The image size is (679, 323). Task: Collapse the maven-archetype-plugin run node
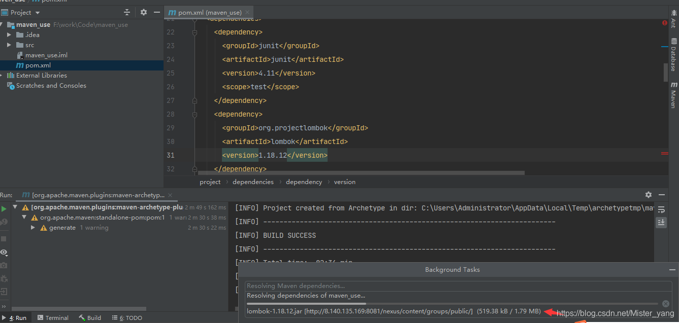(x=16, y=207)
